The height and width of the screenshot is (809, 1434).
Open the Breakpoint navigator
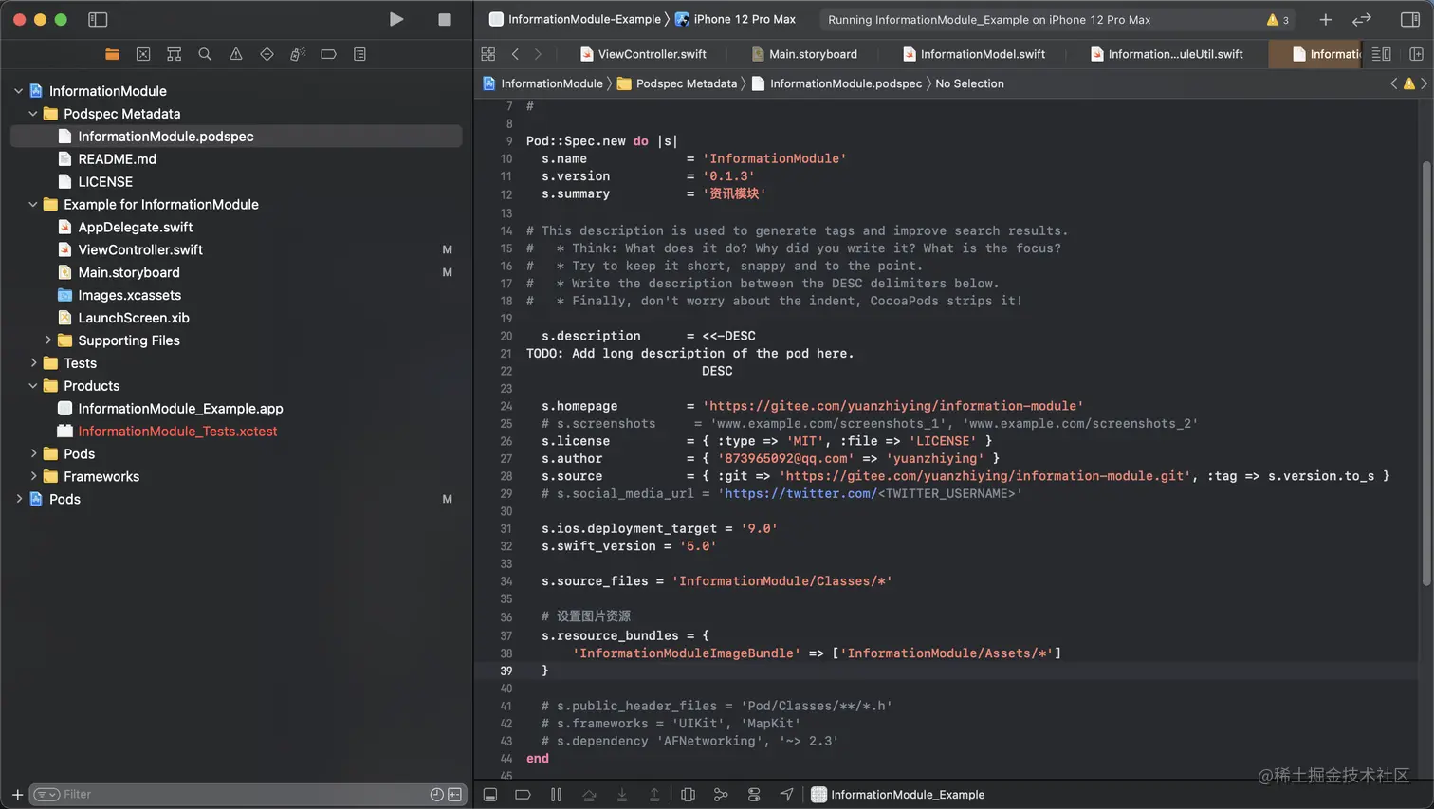coord(328,54)
